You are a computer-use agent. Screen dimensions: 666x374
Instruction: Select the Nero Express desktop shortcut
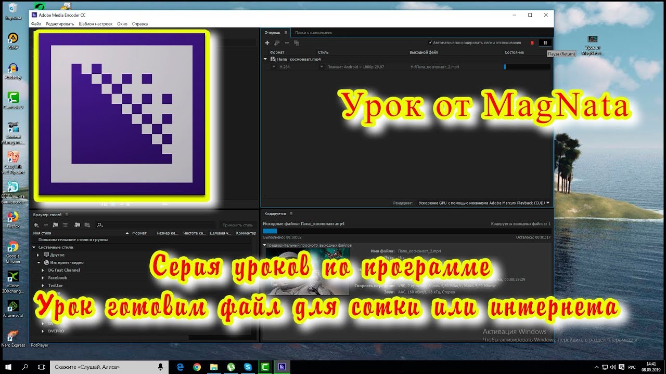point(13,338)
